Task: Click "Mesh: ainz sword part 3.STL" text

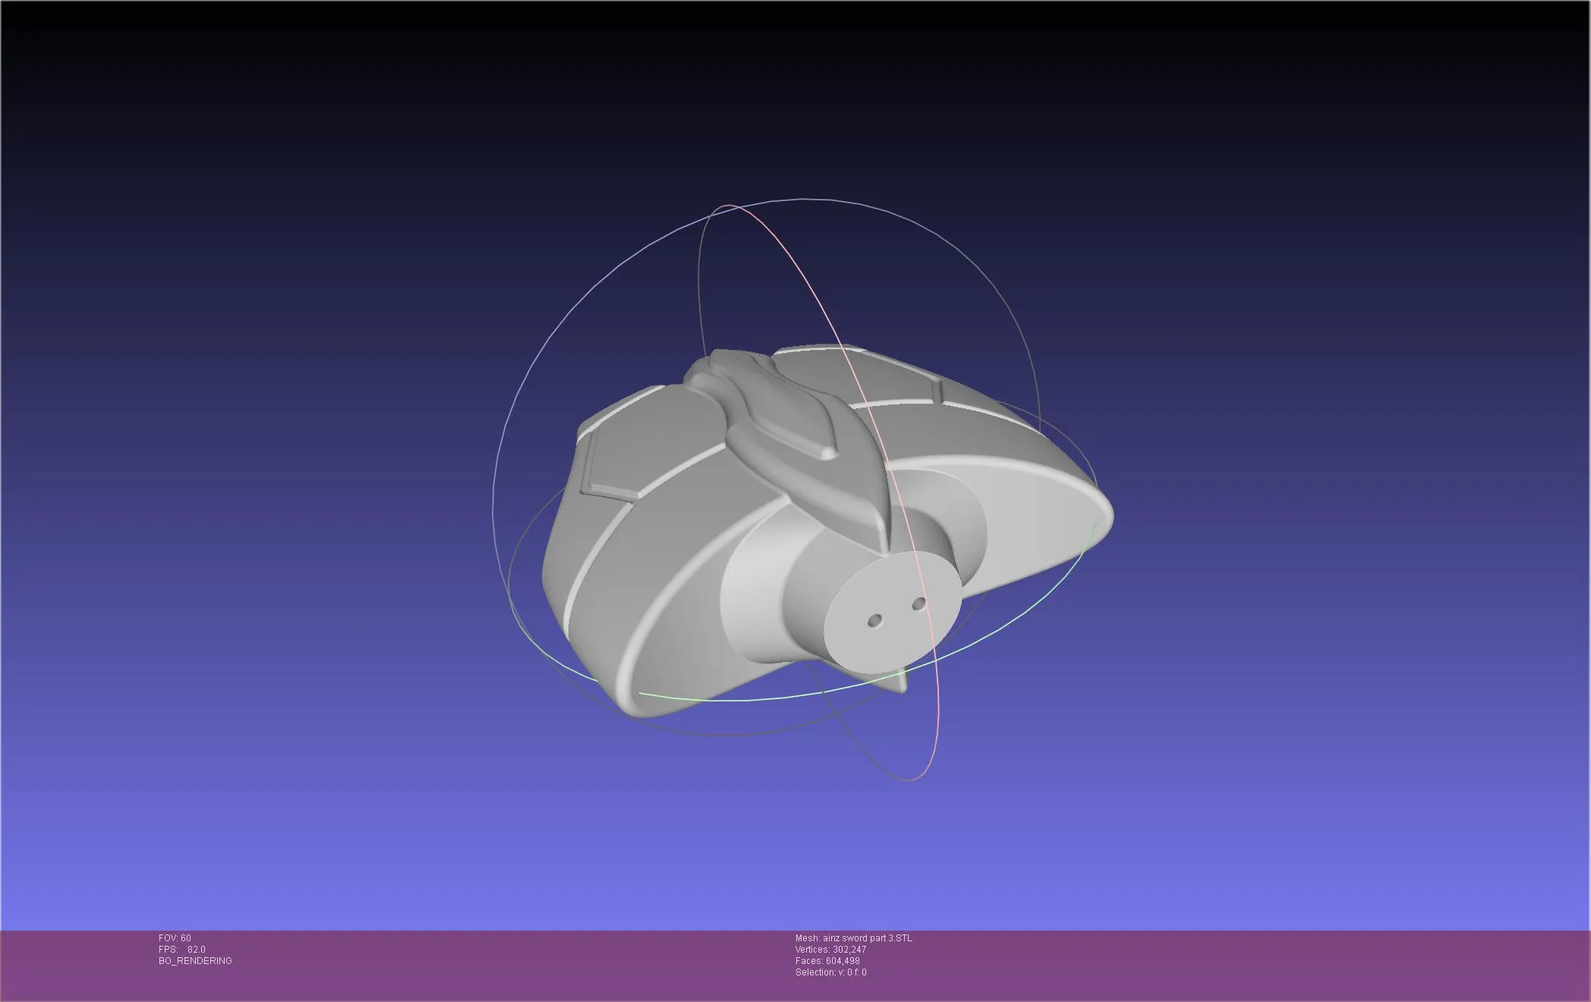Action: [x=854, y=938]
